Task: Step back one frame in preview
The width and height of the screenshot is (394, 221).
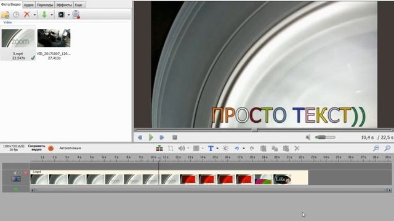Action: (x=140, y=138)
